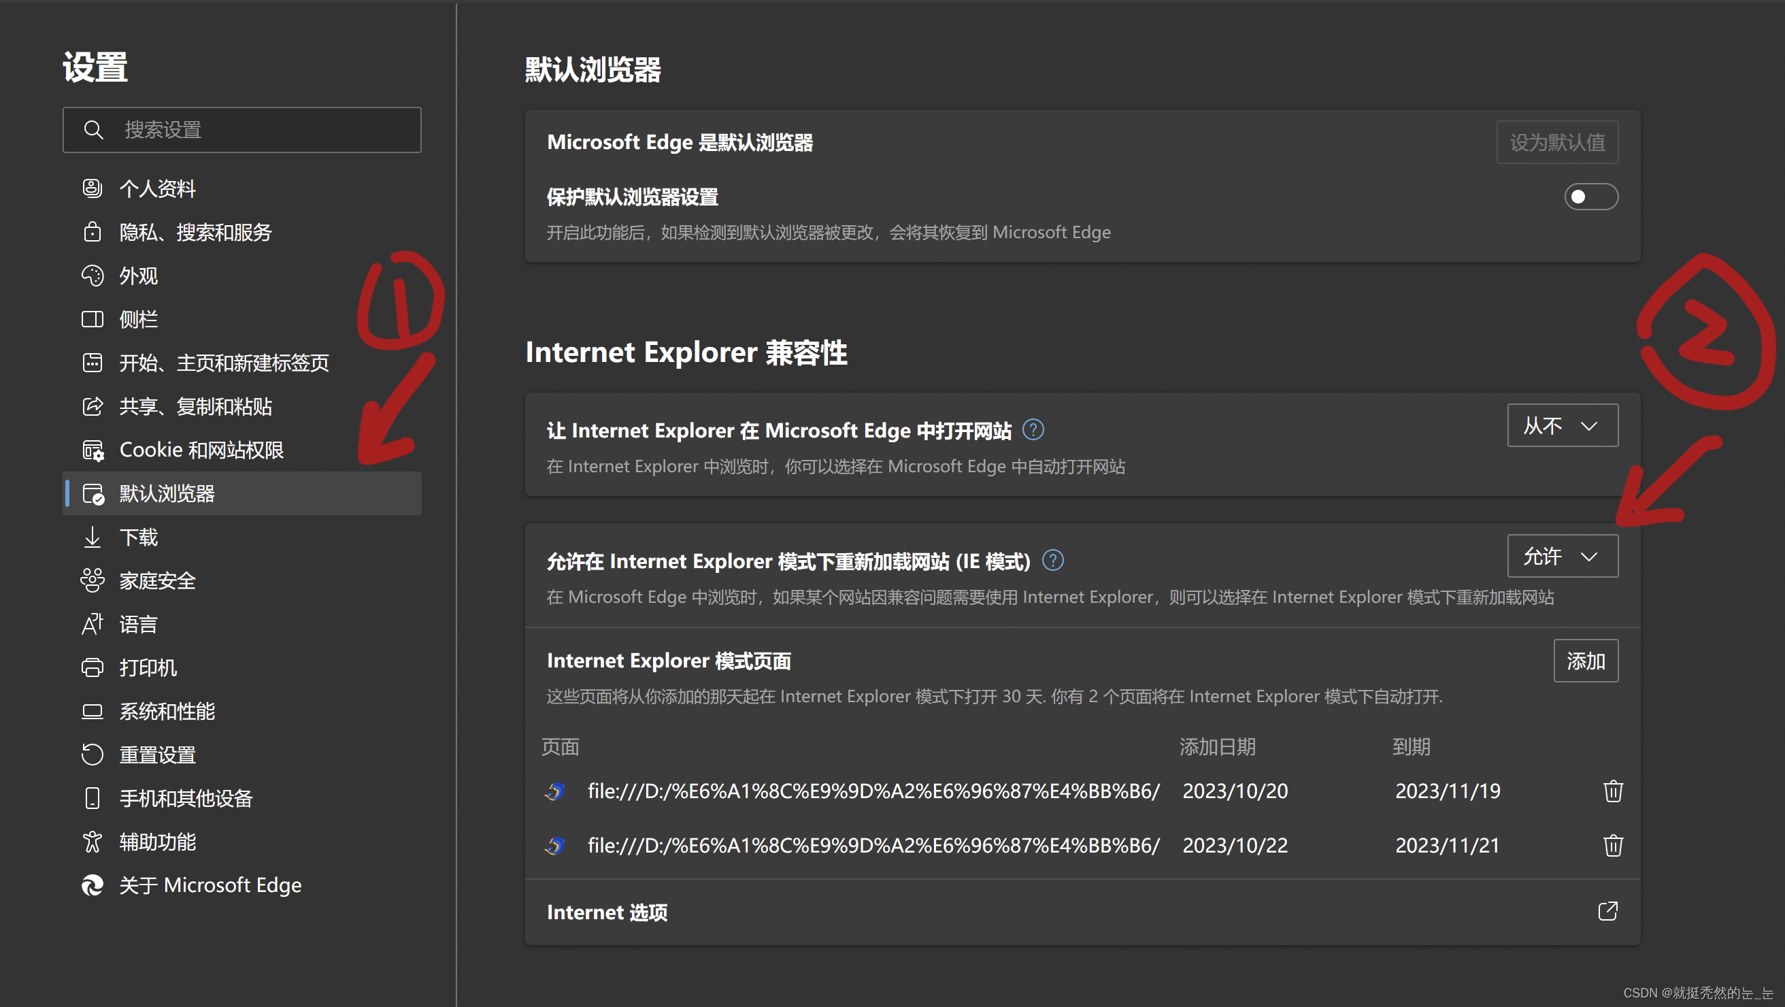Toggle 保护默认浏览器设置 switch
The image size is (1785, 1007).
click(x=1590, y=197)
